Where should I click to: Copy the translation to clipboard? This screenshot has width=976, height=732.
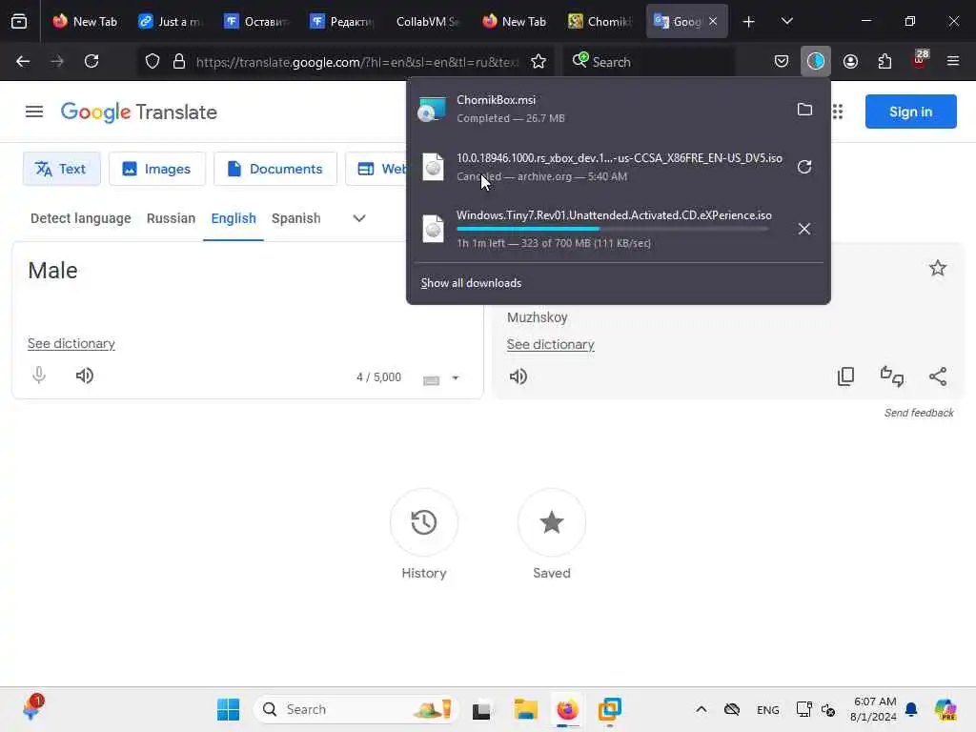(x=845, y=376)
